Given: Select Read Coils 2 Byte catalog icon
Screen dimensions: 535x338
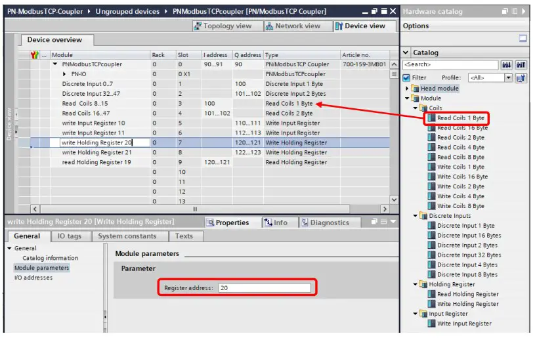Looking at the screenshot, I should (431, 138).
